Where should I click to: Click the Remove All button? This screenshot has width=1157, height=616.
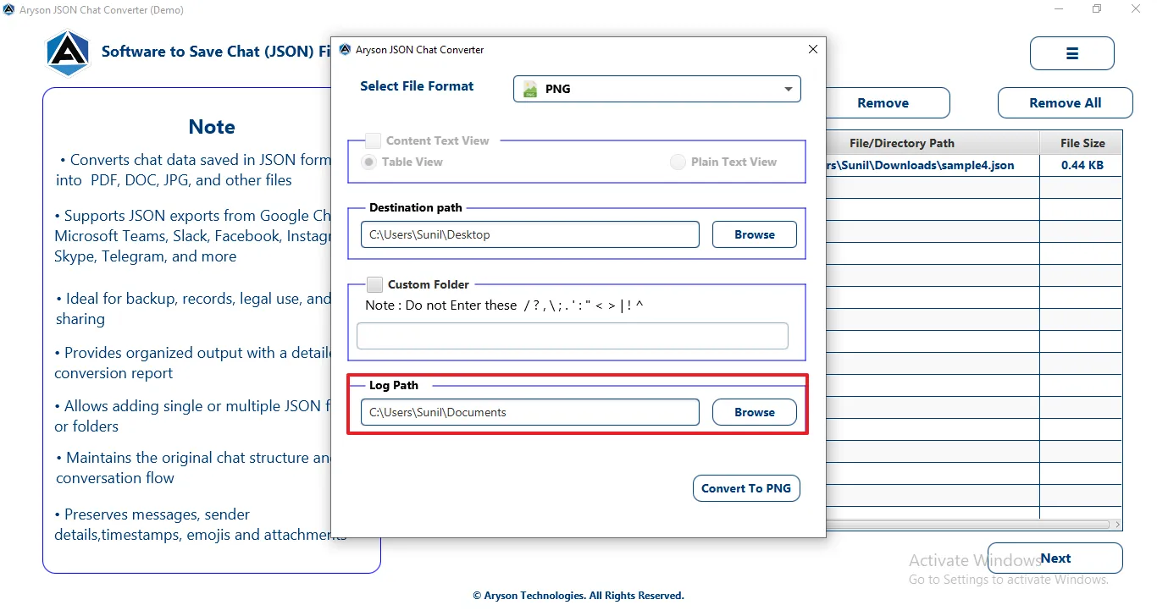coord(1066,103)
